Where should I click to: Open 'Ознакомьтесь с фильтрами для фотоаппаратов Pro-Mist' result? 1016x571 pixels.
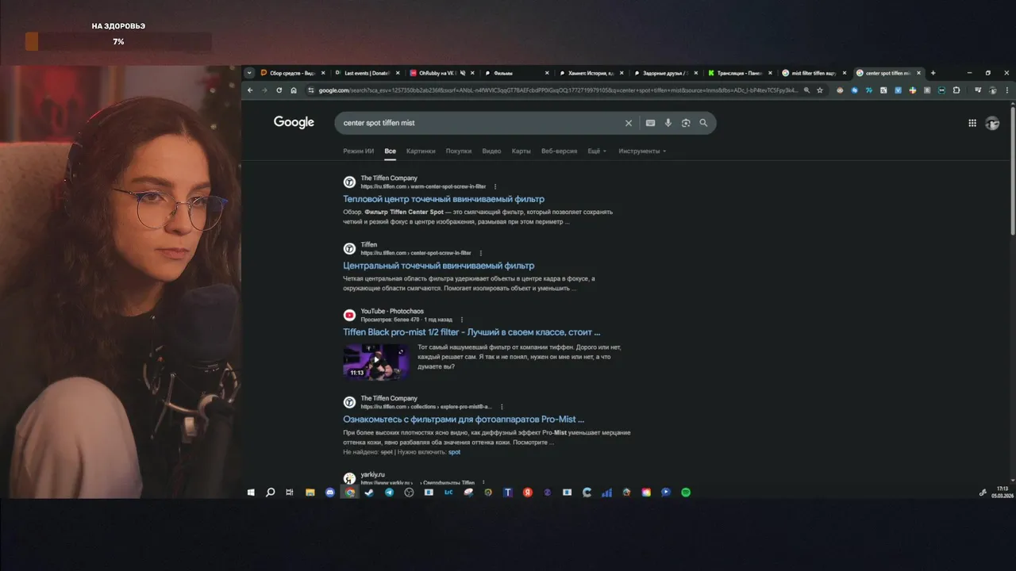[464, 420]
